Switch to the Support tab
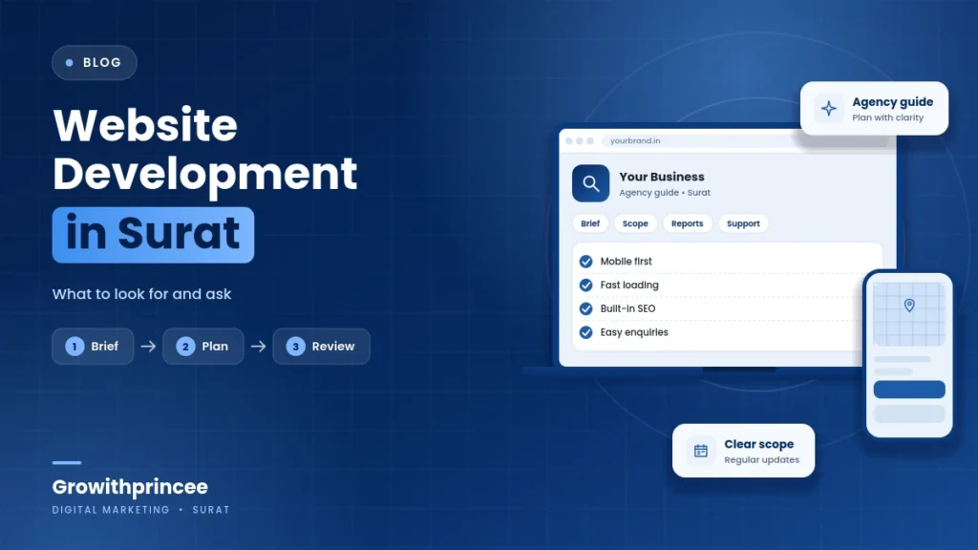This screenshot has height=550, width=978. pos(743,223)
